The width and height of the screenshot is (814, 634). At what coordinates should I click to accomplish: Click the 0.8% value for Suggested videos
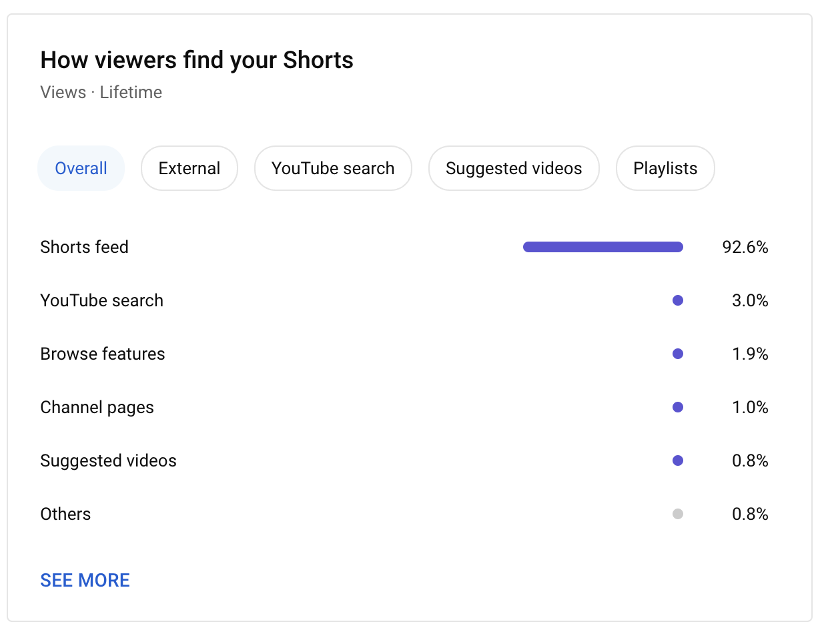coord(750,461)
